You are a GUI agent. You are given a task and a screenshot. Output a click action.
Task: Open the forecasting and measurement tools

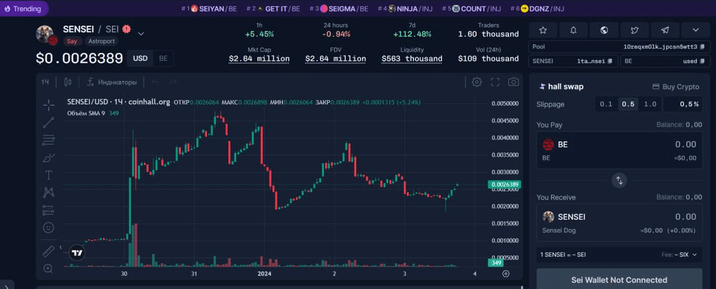pyautogui.click(x=48, y=210)
